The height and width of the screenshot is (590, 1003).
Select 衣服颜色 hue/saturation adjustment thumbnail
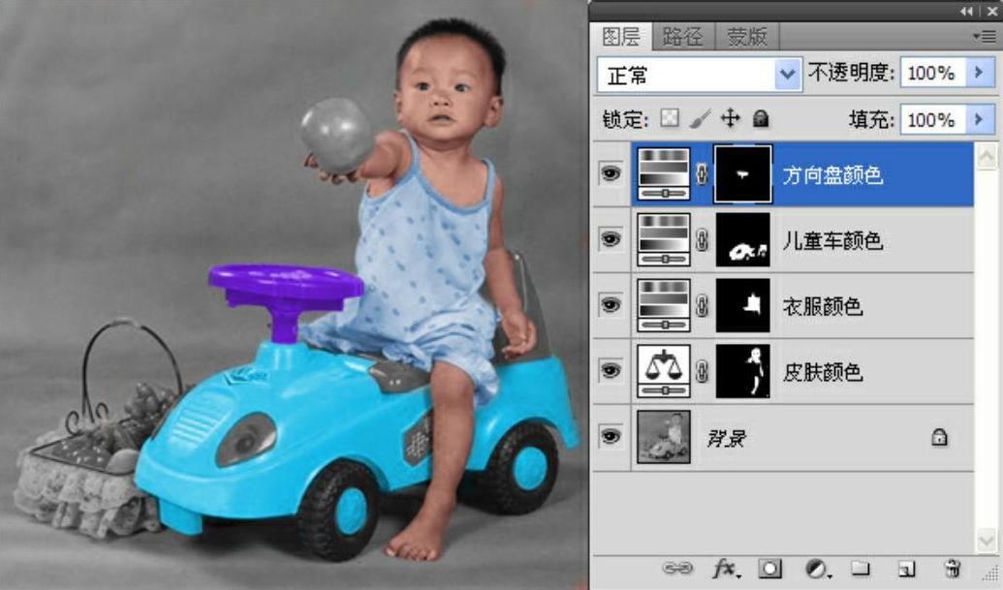[x=664, y=305]
